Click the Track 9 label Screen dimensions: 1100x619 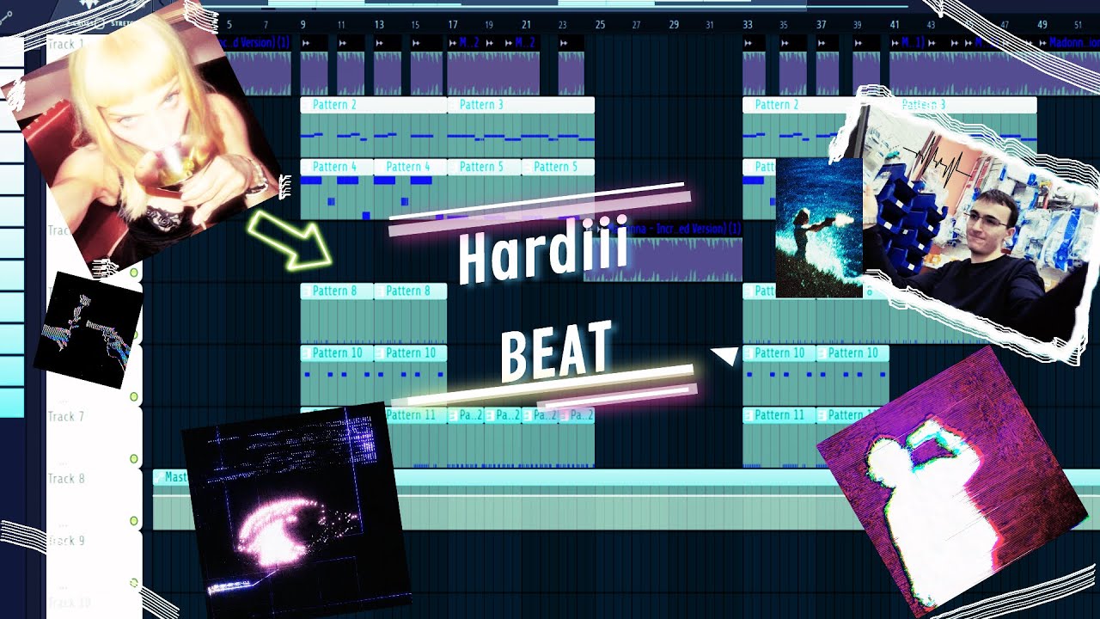66,540
